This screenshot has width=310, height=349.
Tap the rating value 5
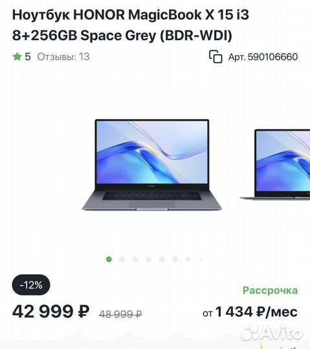click(x=28, y=57)
